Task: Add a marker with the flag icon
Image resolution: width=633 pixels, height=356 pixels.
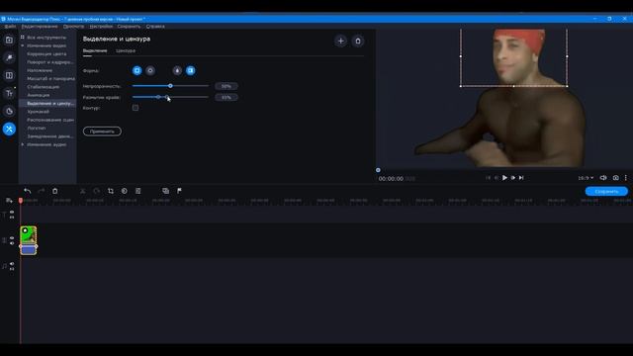Action: [179, 191]
